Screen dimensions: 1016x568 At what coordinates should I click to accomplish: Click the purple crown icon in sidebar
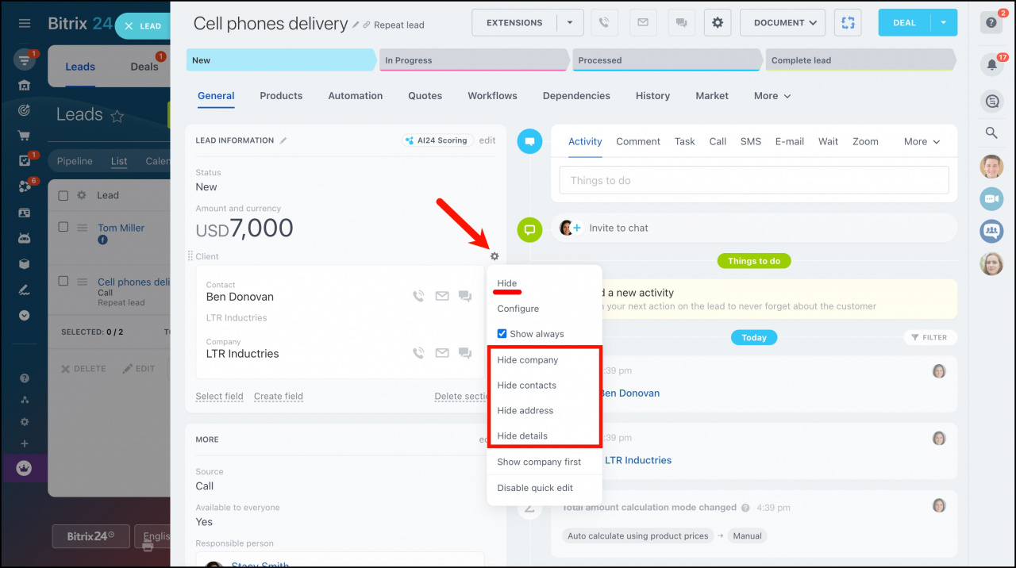24,467
